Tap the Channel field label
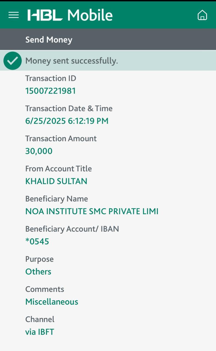Screen dimensions: 216x351 tap(40, 319)
